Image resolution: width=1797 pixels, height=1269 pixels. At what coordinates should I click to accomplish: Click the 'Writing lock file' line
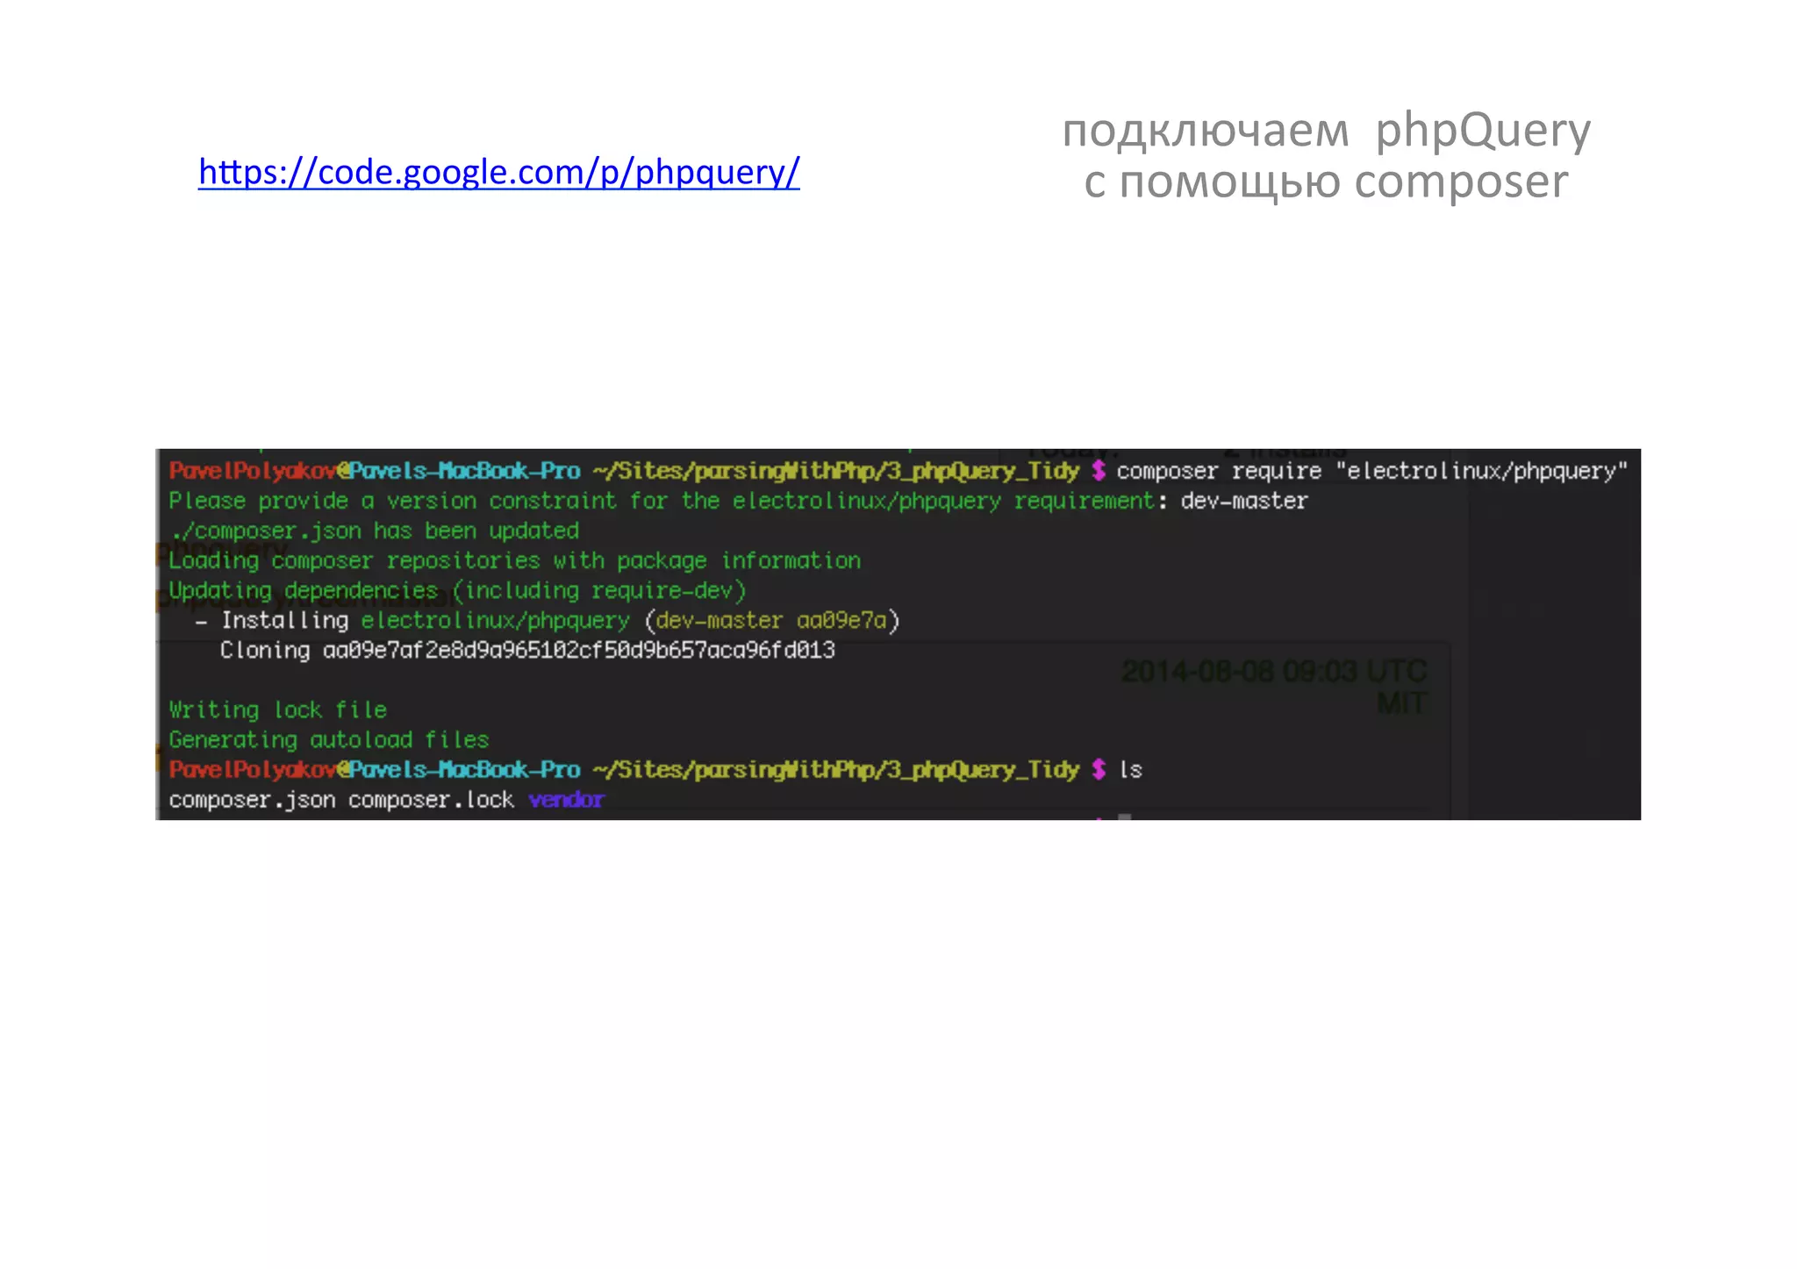(x=277, y=709)
